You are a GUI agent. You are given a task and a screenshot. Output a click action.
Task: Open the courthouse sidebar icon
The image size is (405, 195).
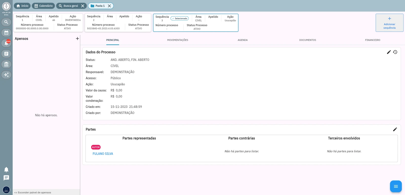(6, 64)
